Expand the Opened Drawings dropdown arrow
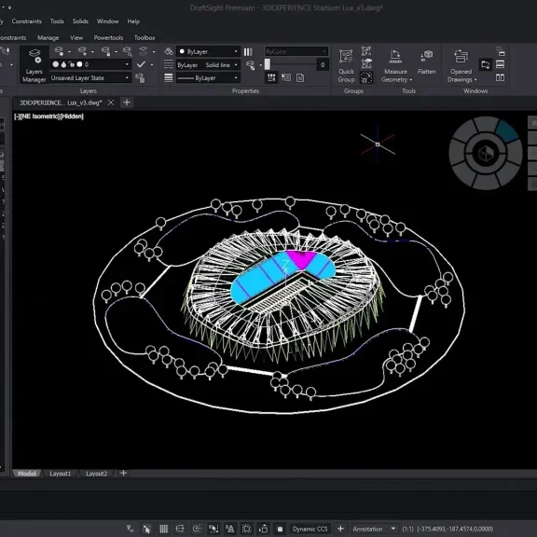This screenshot has height=537, width=537. pos(475,80)
